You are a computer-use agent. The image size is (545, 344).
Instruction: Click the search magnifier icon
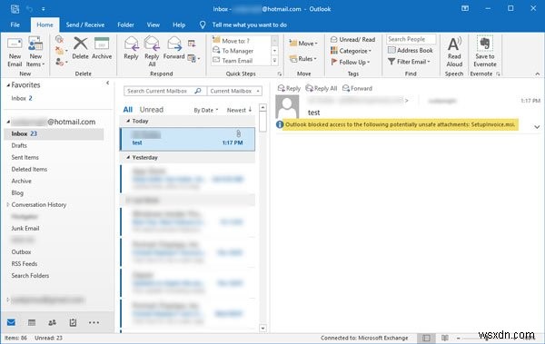tap(198, 91)
